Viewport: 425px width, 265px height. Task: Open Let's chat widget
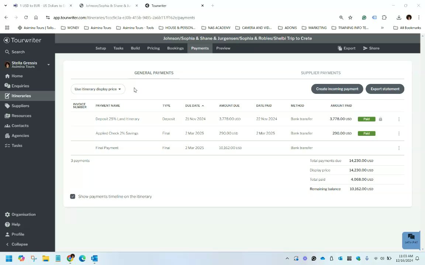pyautogui.click(x=411, y=240)
